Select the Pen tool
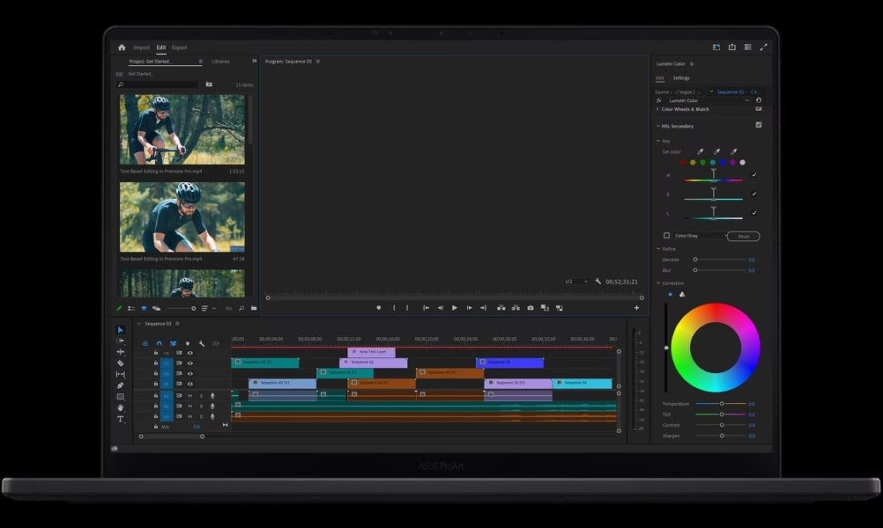The width and height of the screenshot is (883, 528). coord(121,385)
